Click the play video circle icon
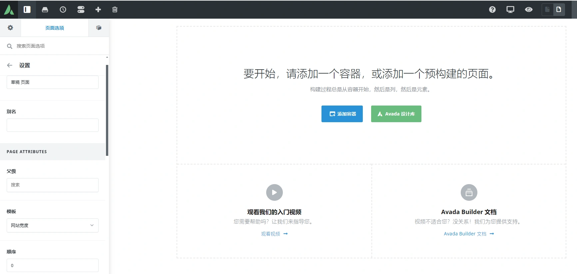577x274 pixels. [275, 192]
